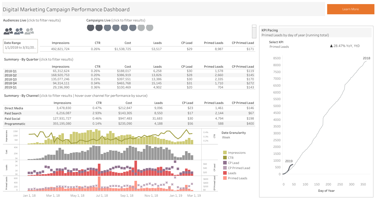Screen dimensions: 378x202
Task: Filter by the 2019 Q1 quarter row
Action: click(129, 87)
